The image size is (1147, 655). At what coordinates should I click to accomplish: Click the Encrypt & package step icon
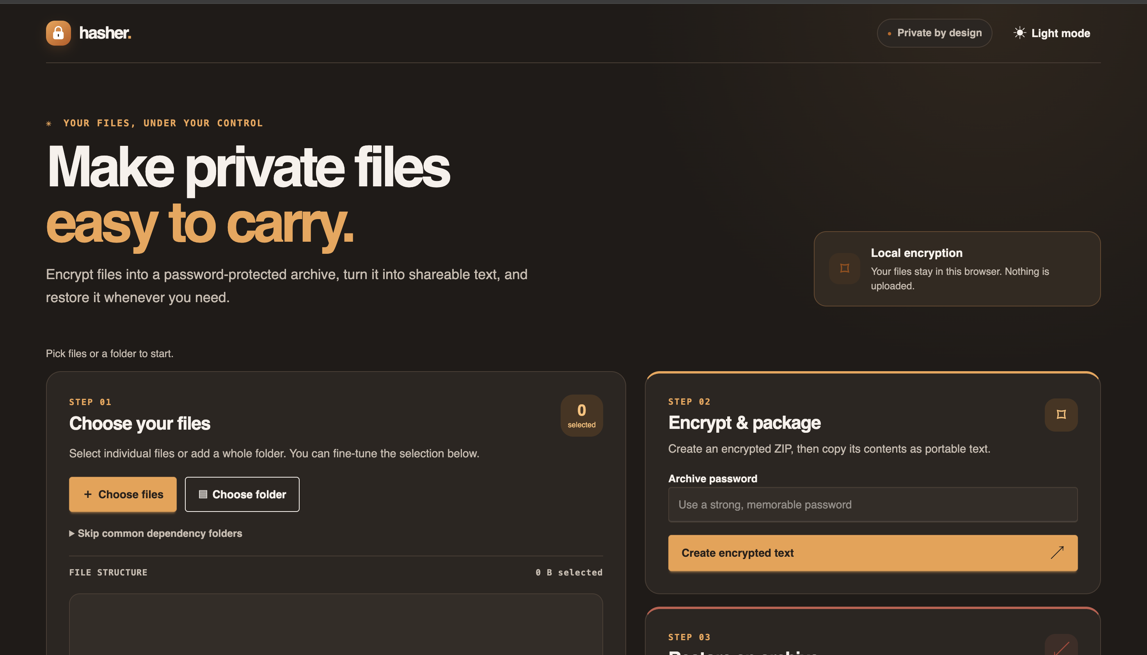pos(1061,414)
